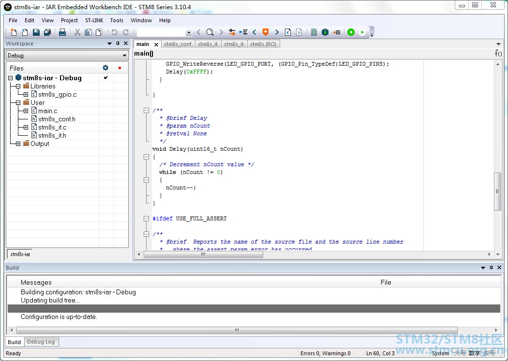Click the Files column gear icon
This screenshot has width=508, height=361.
[105, 68]
